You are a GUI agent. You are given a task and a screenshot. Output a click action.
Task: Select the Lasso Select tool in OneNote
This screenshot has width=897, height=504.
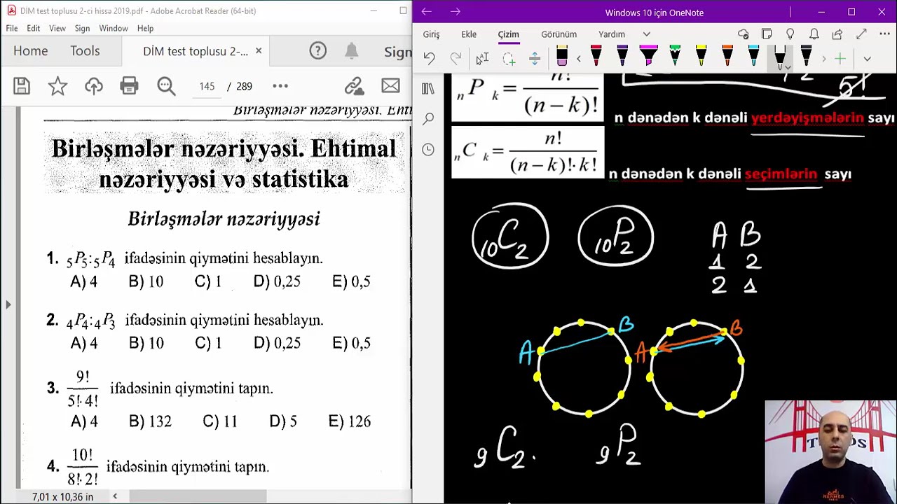[x=509, y=59]
